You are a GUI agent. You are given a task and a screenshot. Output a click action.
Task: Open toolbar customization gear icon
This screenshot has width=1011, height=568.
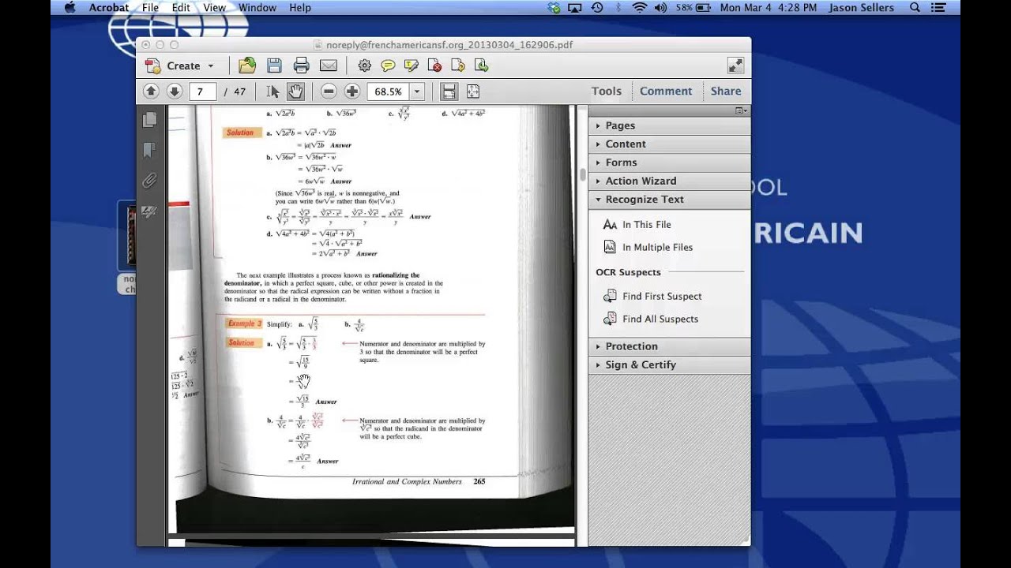click(364, 65)
